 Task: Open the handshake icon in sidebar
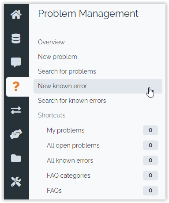[16, 134]
